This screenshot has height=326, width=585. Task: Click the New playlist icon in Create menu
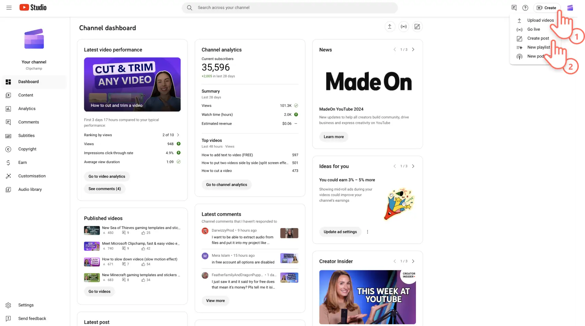coord(519,47)
